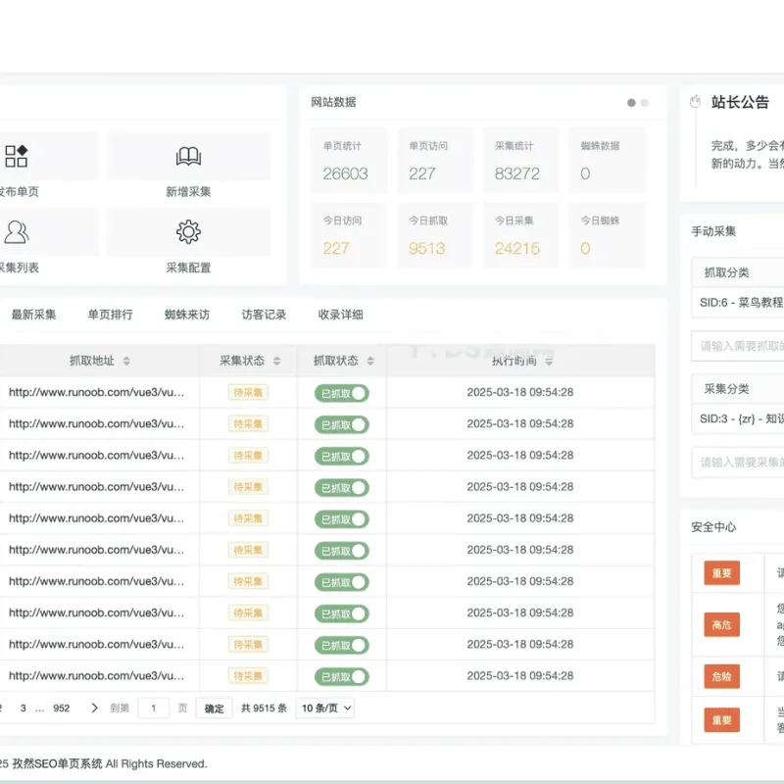The height and width of the screenshot is (784, 784).
Task: Select the second carousel dot in 网站数据
Action: click(645, 103)
